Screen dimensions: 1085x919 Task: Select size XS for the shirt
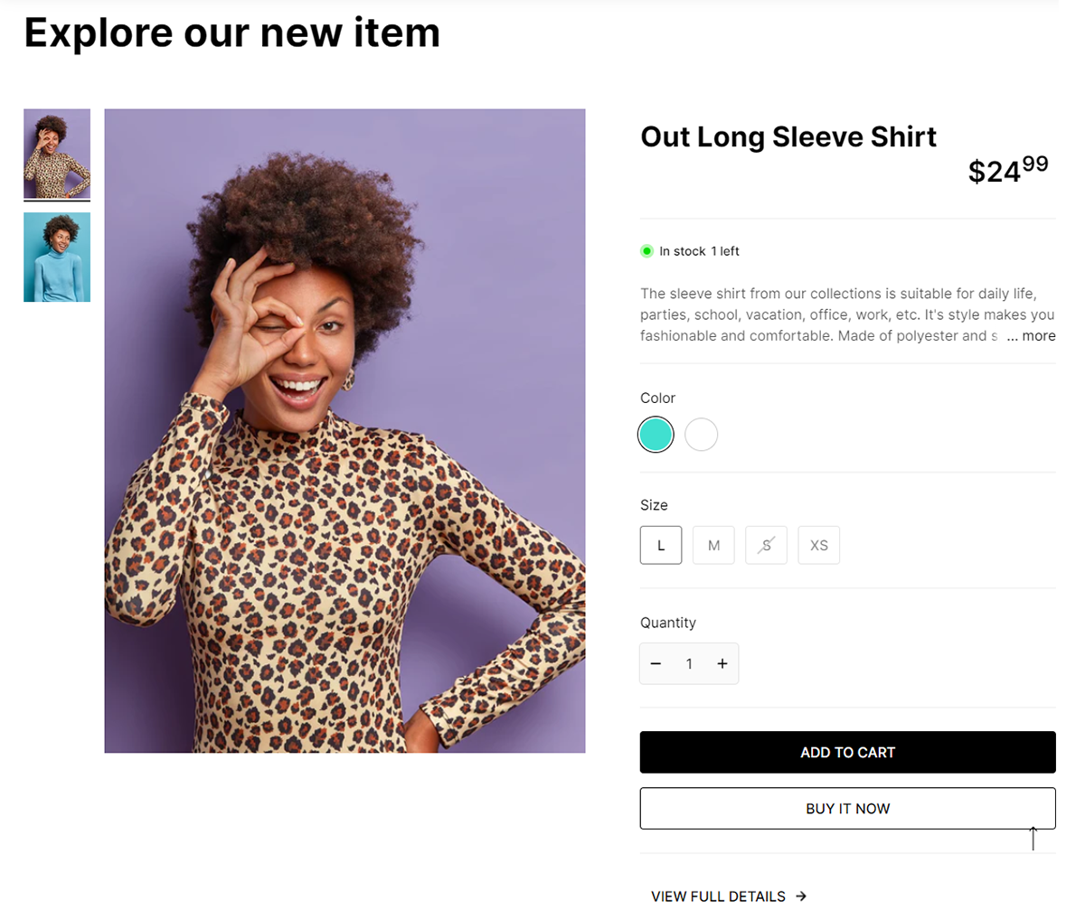[x=818, y=545]
